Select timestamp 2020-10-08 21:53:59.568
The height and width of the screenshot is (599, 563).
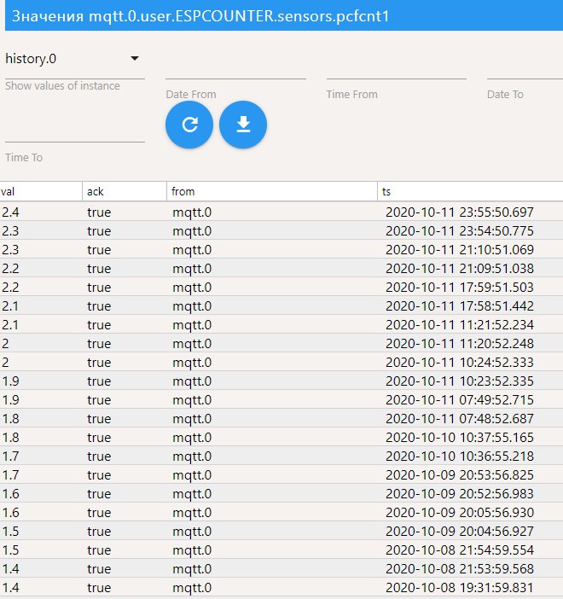460,568
